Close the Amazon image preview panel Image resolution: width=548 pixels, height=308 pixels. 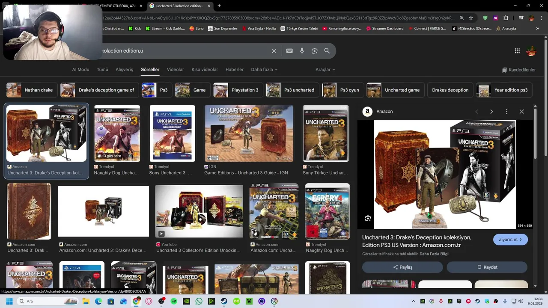(x=521, y=112)
